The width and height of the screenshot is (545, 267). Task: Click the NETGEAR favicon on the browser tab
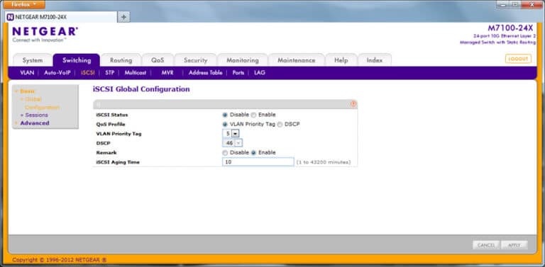coord(11,17)
